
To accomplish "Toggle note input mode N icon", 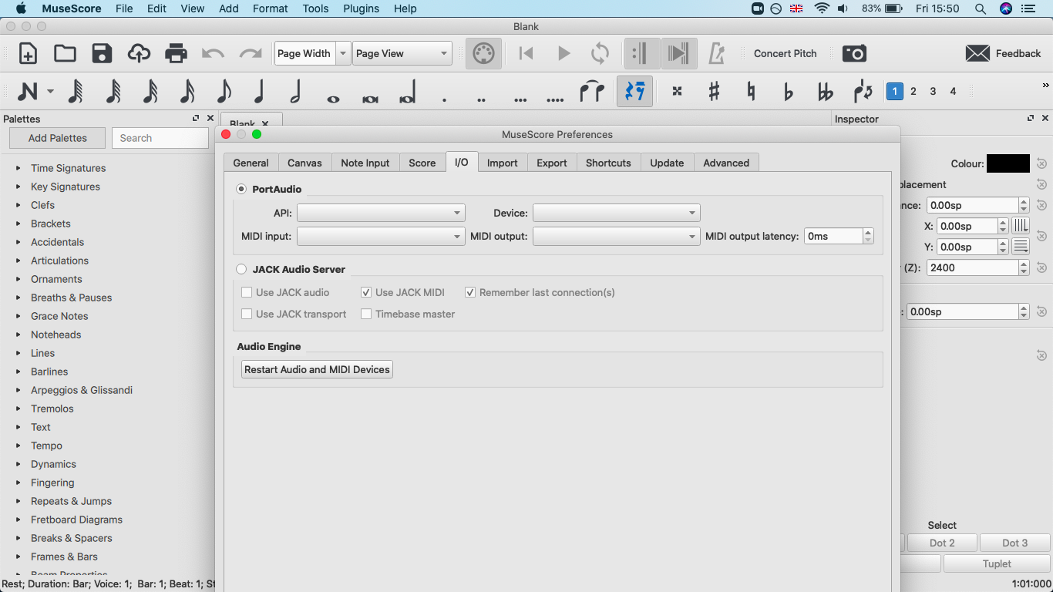I will point(28,91).
